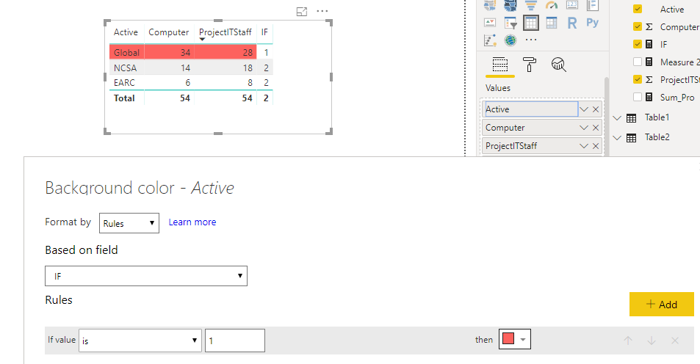This screenshot has width=700, height=364.
Task: Remove Active field from Values
Action: click(x=596, y=109)
